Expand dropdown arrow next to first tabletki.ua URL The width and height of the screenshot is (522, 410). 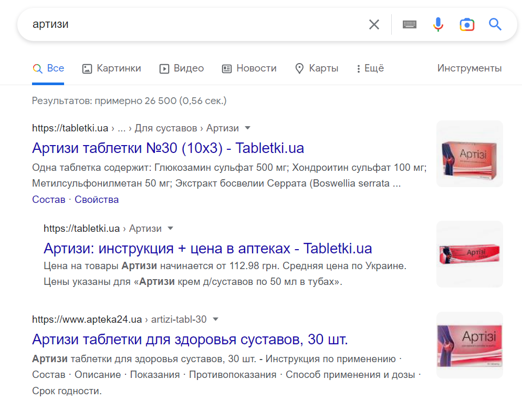click(x=248, y=128)
